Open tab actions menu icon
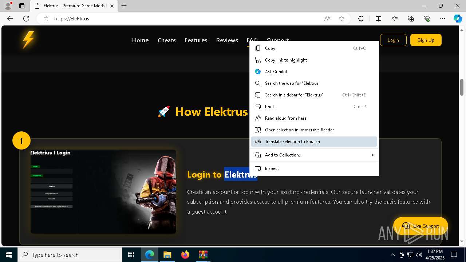 tap(22, 6)
